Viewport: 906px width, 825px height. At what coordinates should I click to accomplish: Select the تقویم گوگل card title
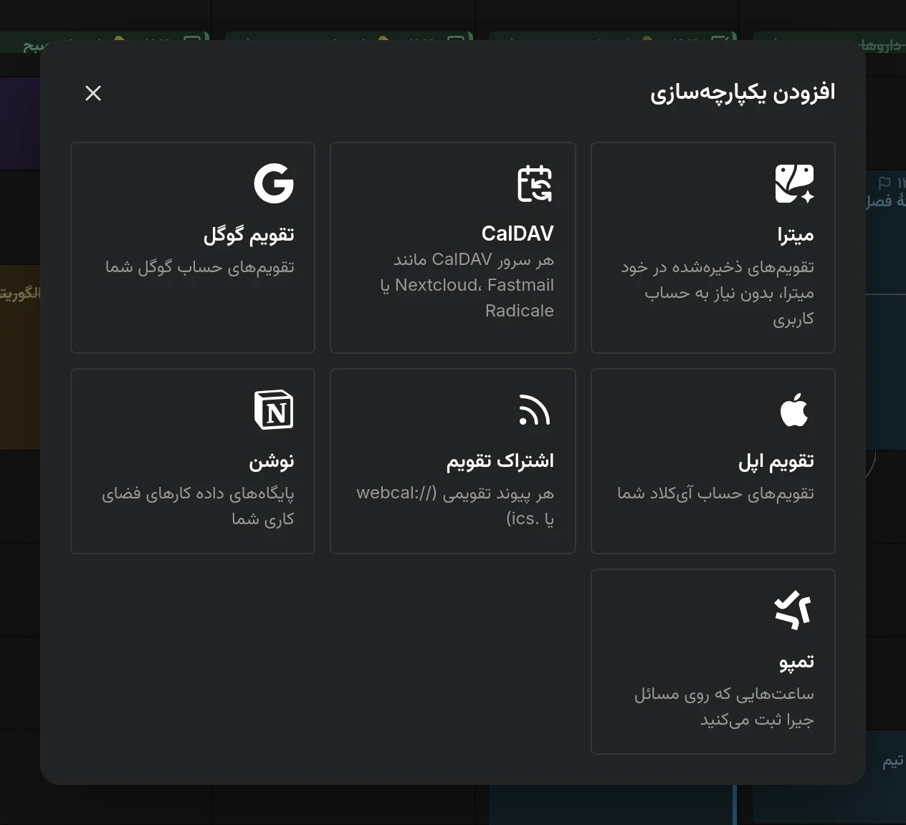click(249, 234)
